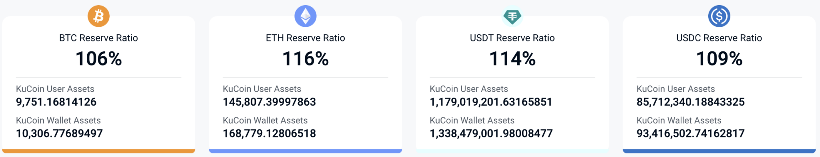The width and height of the screenshot is (820, 157).
Task: Click BTC wallet assets value 10,306.77689497
Action: click(x=59, y=133)
